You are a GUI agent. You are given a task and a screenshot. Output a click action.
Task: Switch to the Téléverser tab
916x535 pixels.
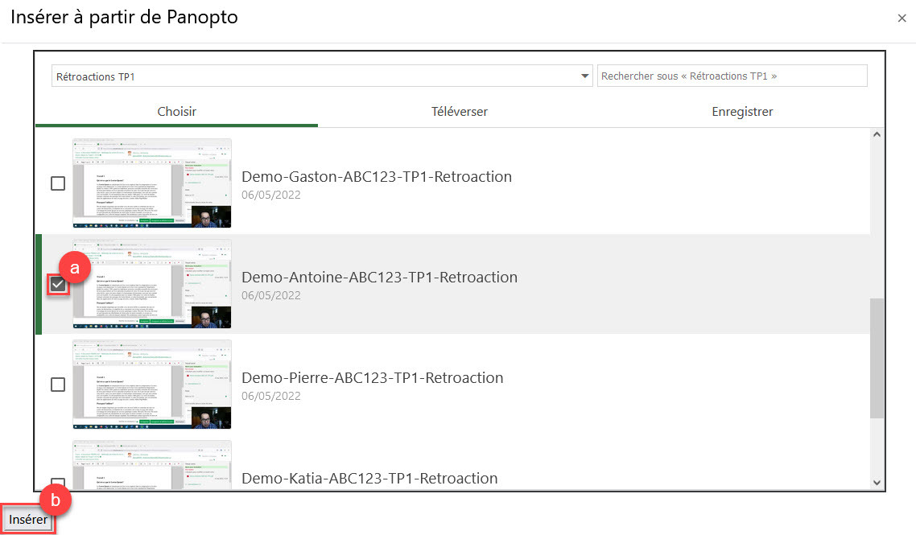tap(459, 112)
